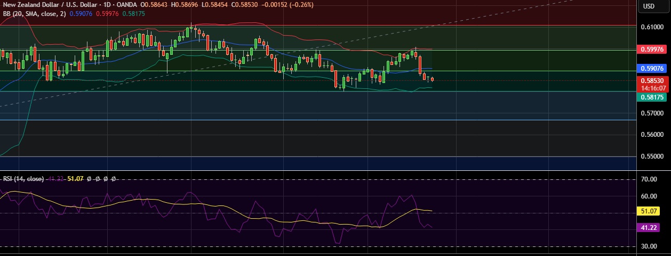This screenshot has height=256, width=671.
Task: Select the purple RSI value 41.22 in legend
Action: [57, 179]
